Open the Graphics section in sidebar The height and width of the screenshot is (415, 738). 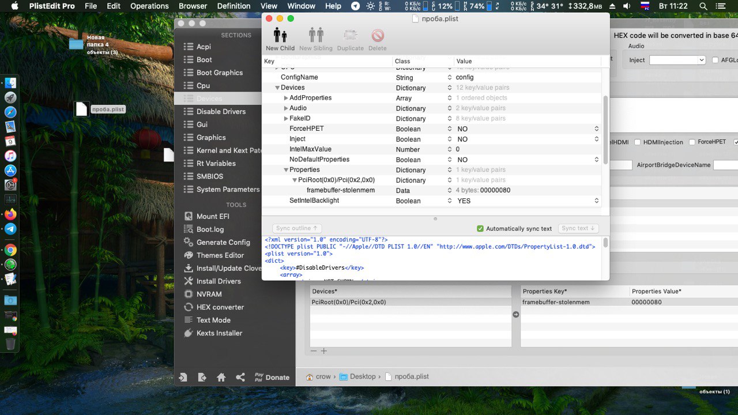211,137
